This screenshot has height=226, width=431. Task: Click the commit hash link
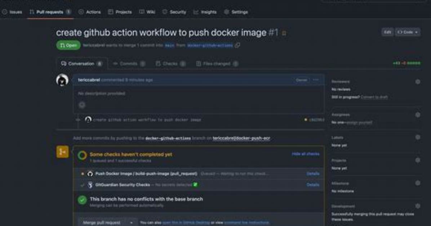(316, 120)
